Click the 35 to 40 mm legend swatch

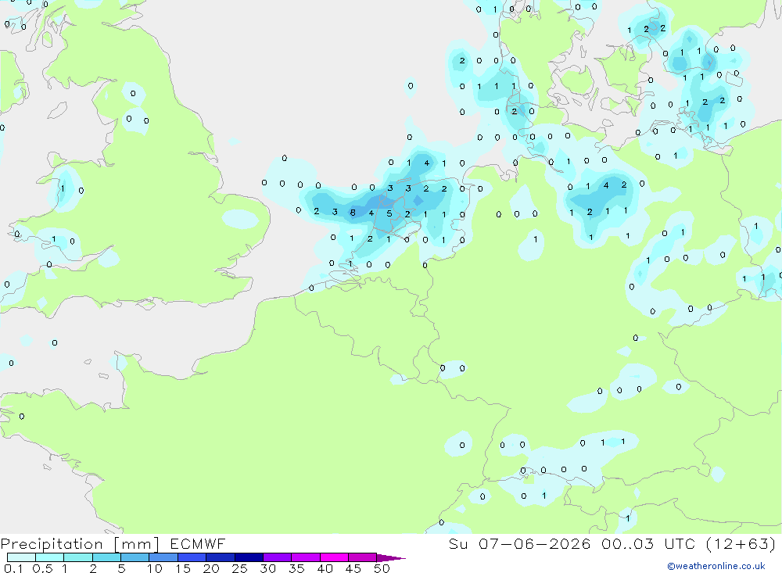click(306, 557)
